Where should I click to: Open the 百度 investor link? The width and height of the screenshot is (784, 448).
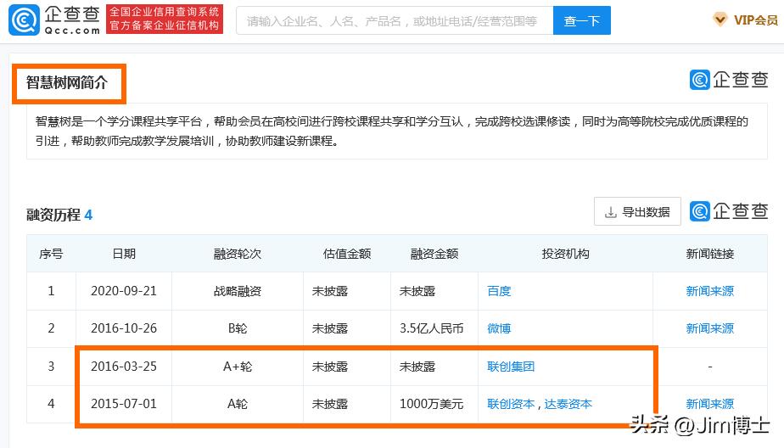point(499,291)
